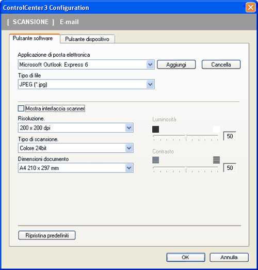Click the low contrast lines icon

156,160
